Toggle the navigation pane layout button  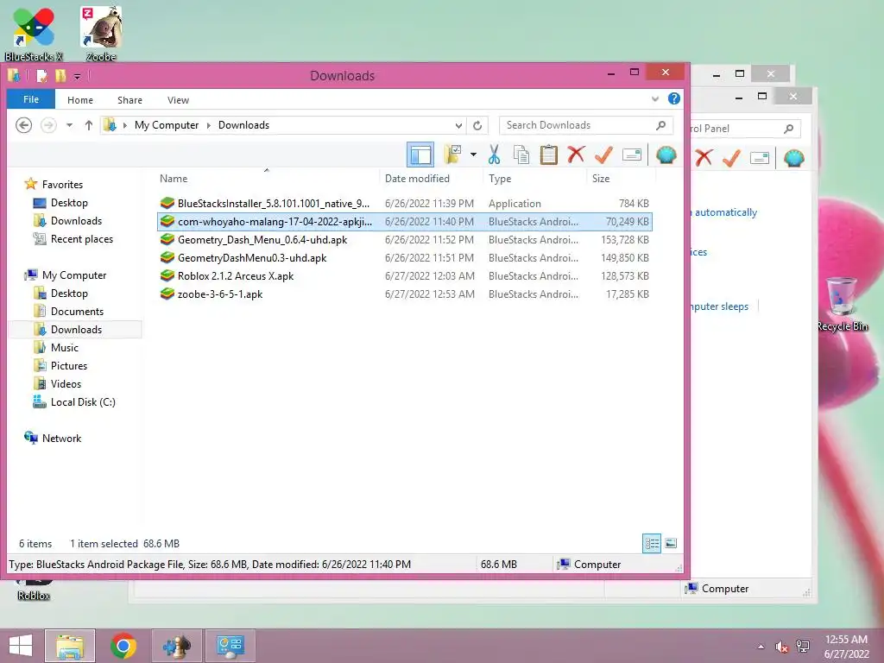coord(420,155)
